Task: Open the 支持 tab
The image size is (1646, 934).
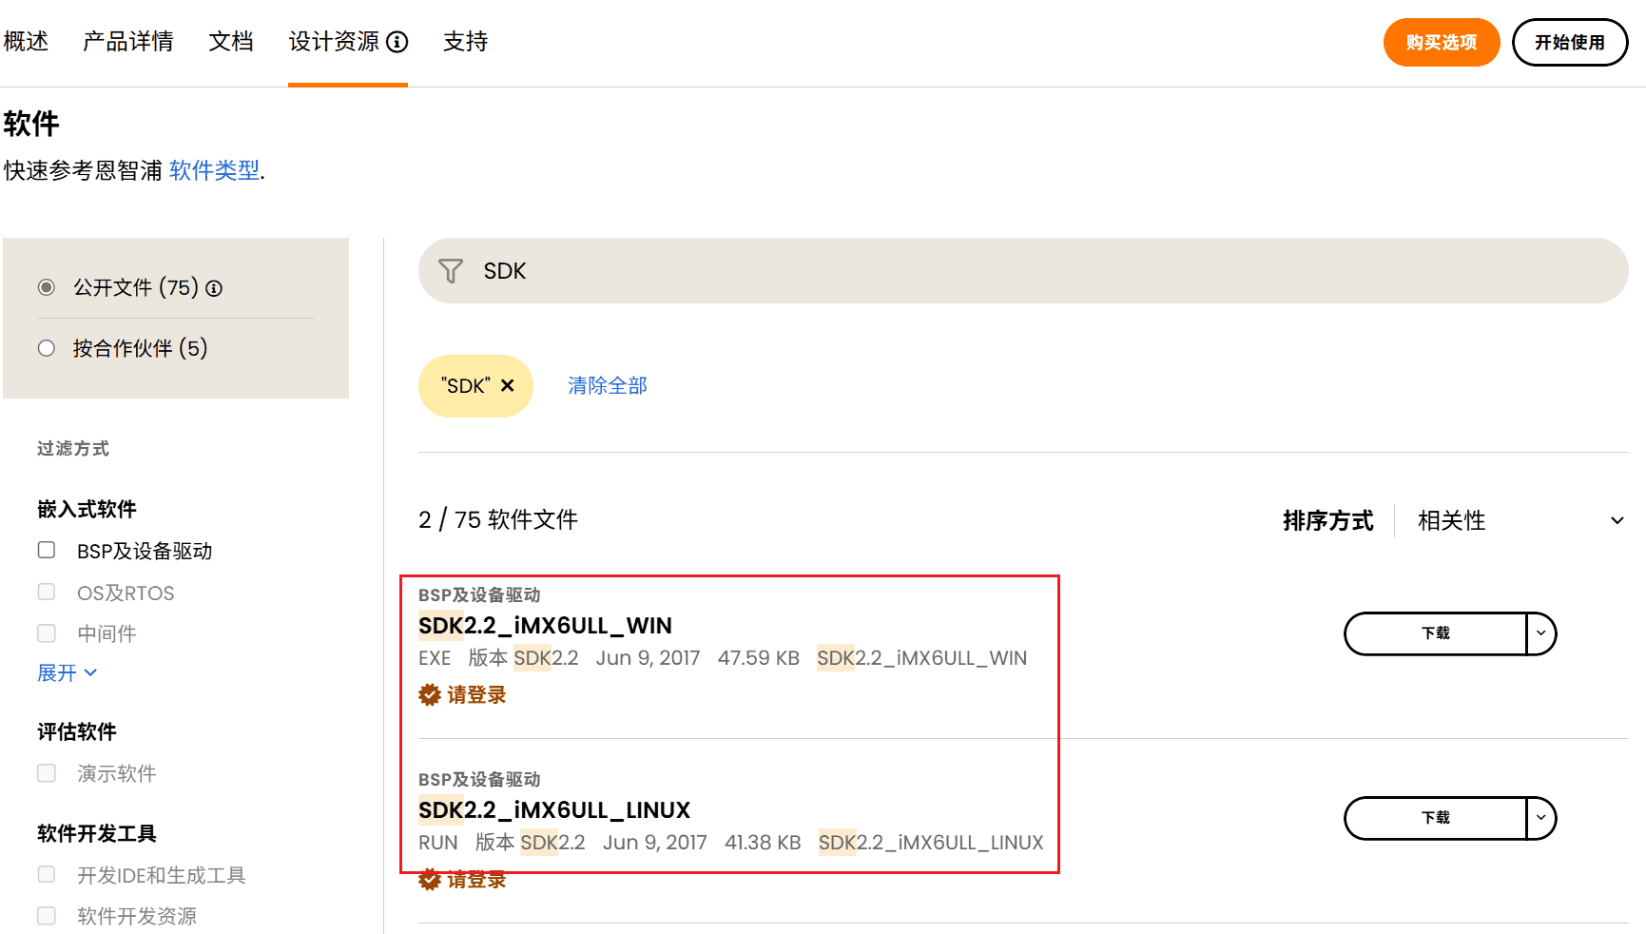Action: click(465, 42)
